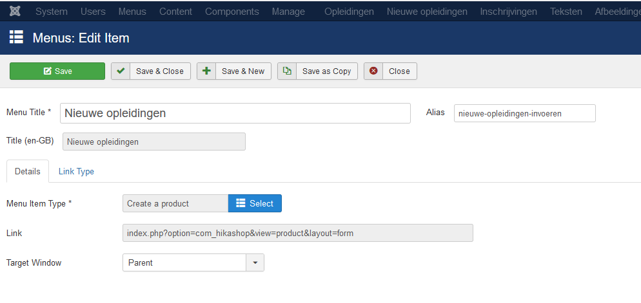The width and height of the screenshot is (641, 303).
Task: Expand the Target Window dropdown arrow
Action: [255, 262]
